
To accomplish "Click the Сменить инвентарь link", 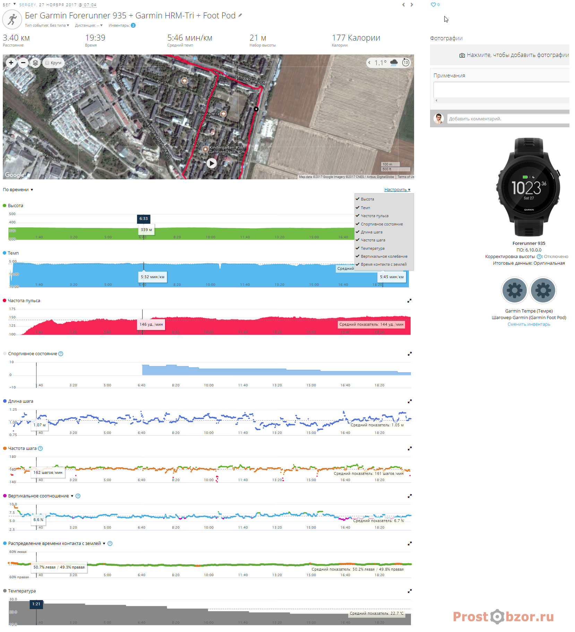I will coord(529,324).
